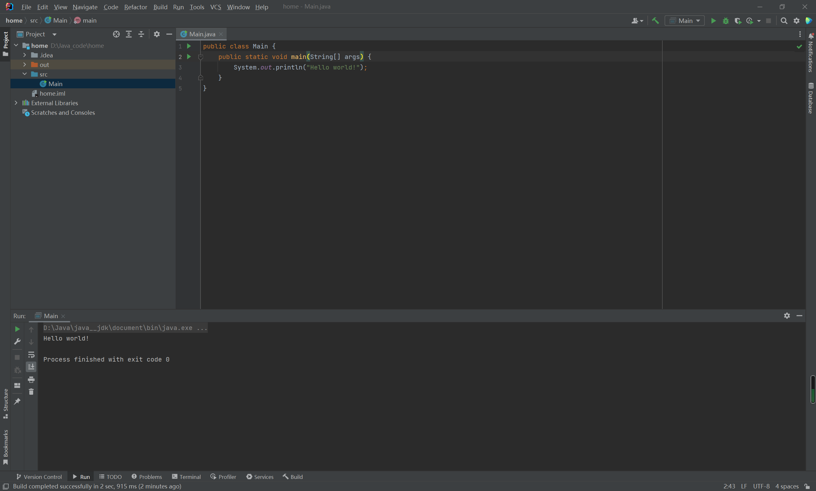The image size is (816, 491).
Task: Pin the Run tab
Action: (x=17, y=401)
